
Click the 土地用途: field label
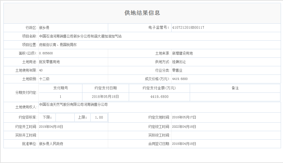30,62
